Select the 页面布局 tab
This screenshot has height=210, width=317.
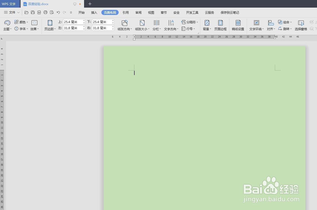110,12
